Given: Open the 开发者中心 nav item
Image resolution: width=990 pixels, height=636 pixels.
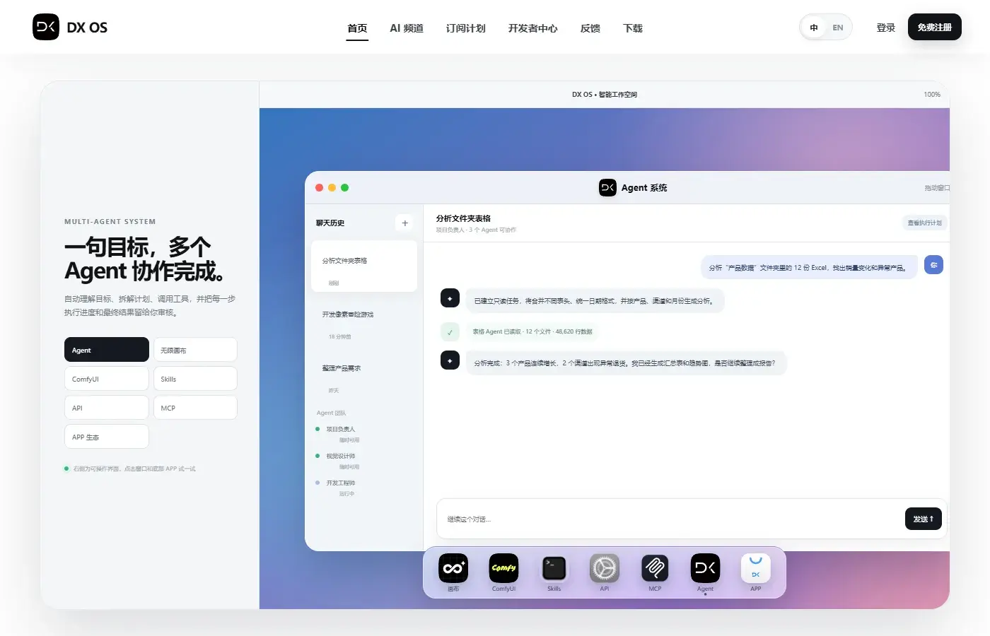Looking at the screenshot, I should coord(532,28).
